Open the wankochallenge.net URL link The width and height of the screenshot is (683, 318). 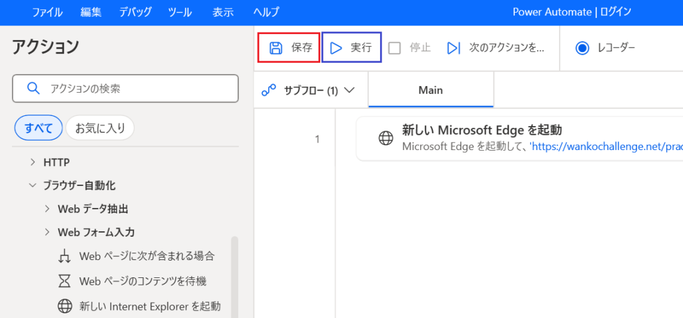click(x=606, y=147)
